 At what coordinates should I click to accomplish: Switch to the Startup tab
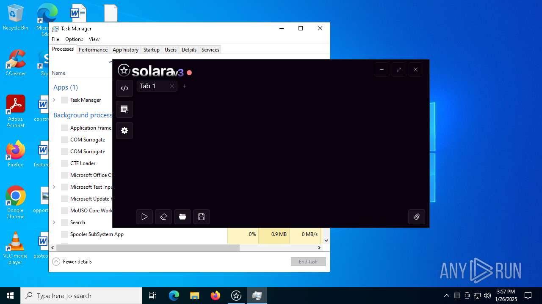tap(151, 49)
